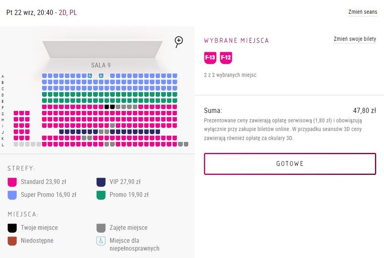Select the last pink seat in row K

175,138
